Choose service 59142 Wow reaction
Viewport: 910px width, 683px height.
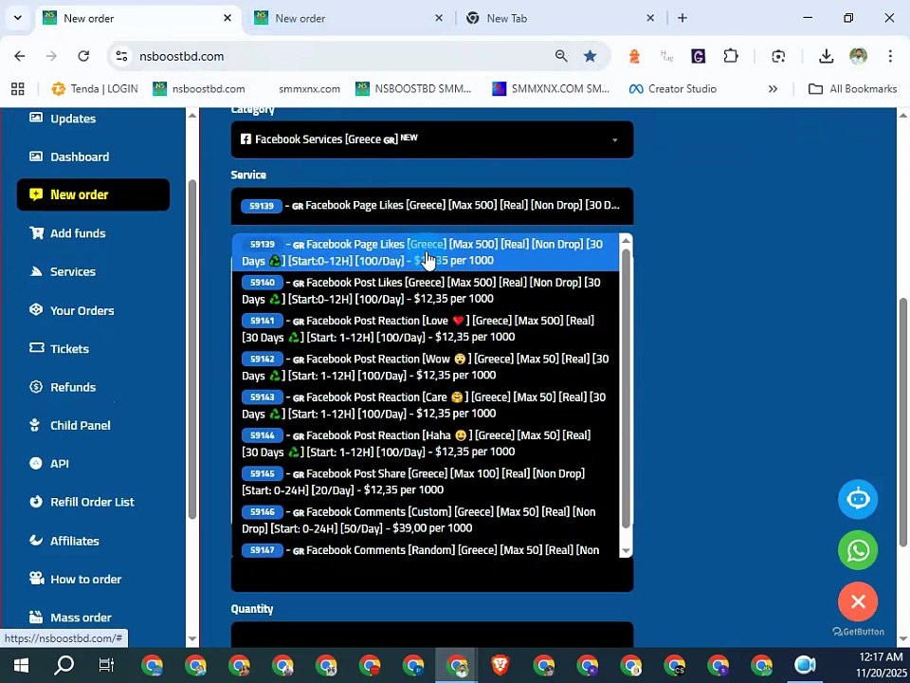[426, 367]
